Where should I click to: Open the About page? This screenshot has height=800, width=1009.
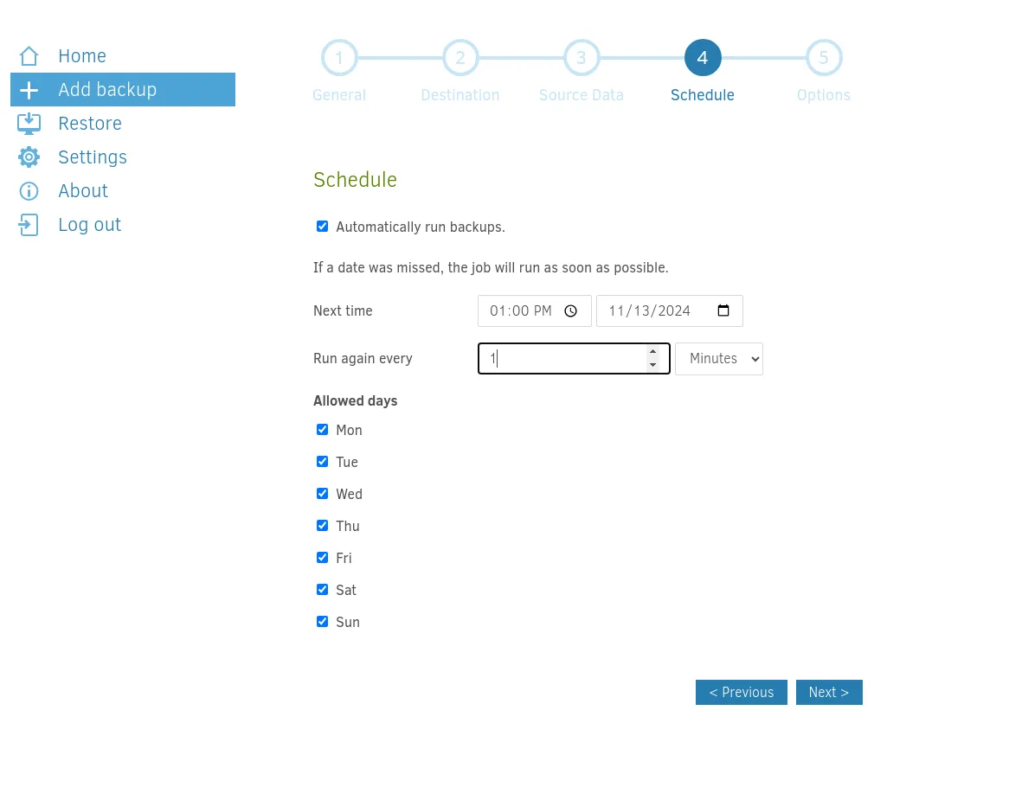tap(83, 191)
